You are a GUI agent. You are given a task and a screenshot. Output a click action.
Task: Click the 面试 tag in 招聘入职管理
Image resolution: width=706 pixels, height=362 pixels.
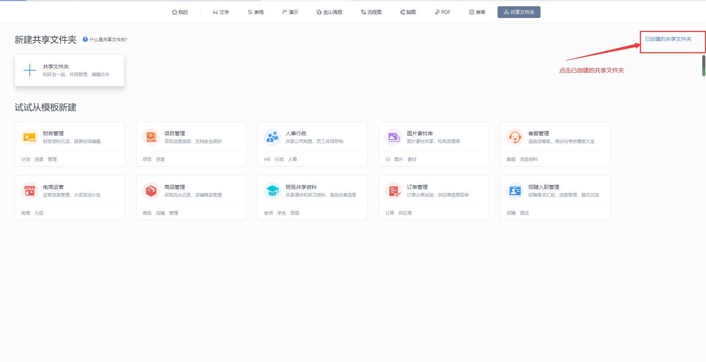coord(524,213)
